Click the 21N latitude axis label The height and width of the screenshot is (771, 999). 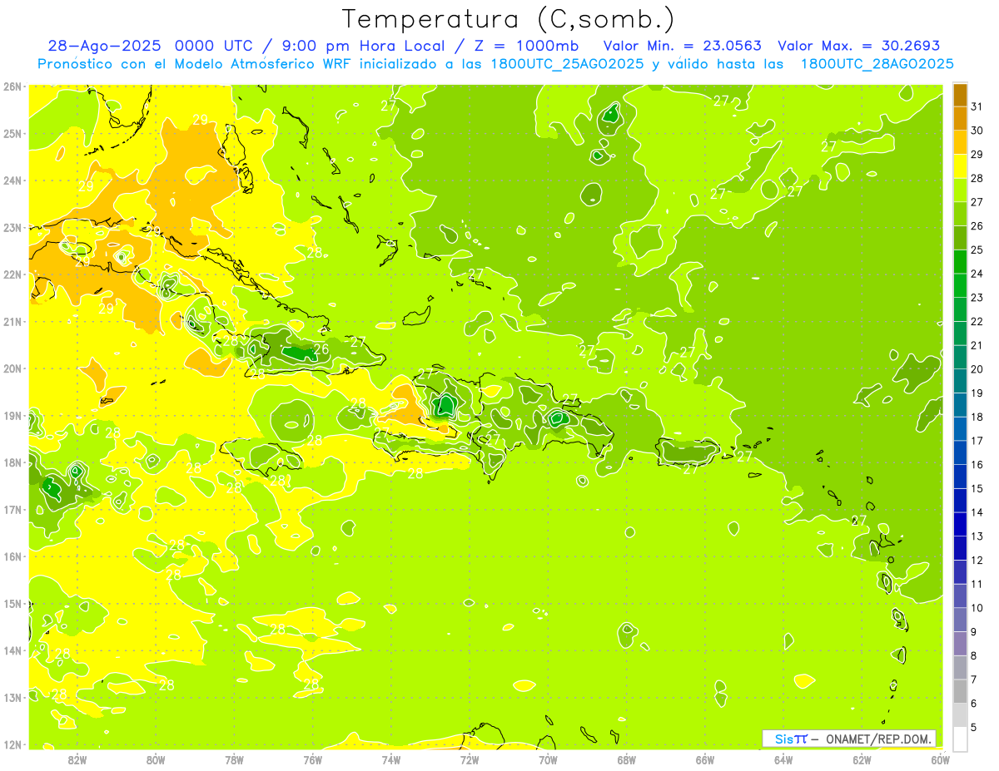[x=12, y=321]
